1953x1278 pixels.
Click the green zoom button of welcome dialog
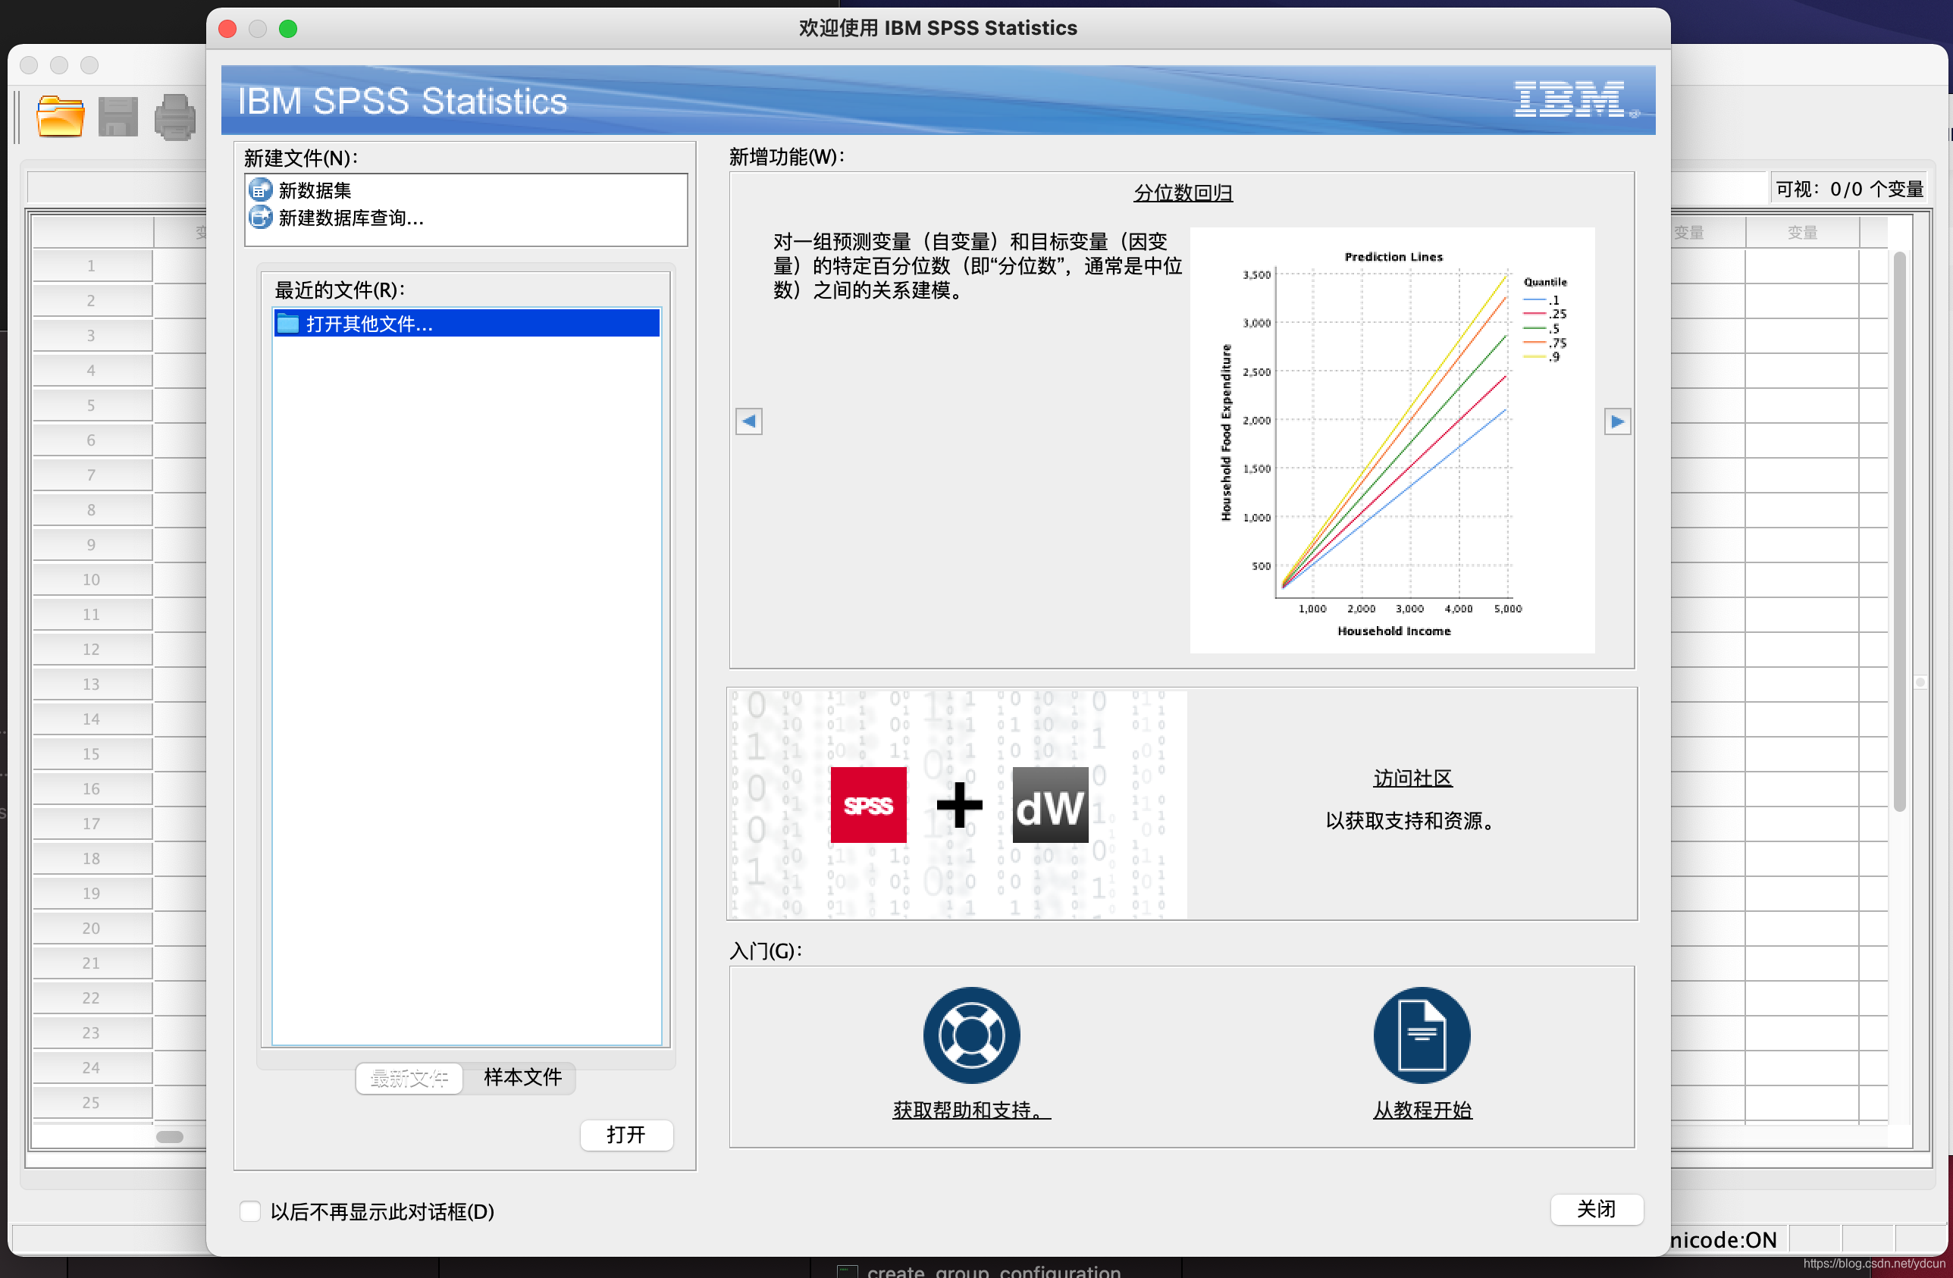288,29
